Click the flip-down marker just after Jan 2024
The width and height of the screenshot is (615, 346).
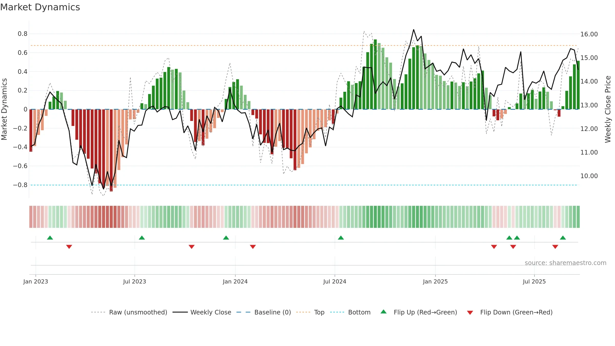click(x=253, y=247)
